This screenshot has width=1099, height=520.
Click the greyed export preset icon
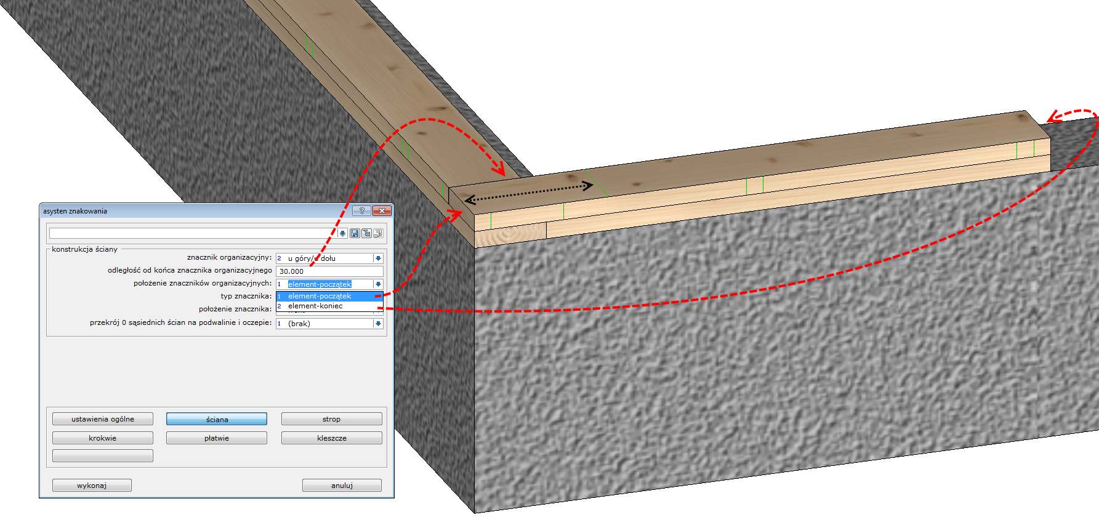coord(378,233)
